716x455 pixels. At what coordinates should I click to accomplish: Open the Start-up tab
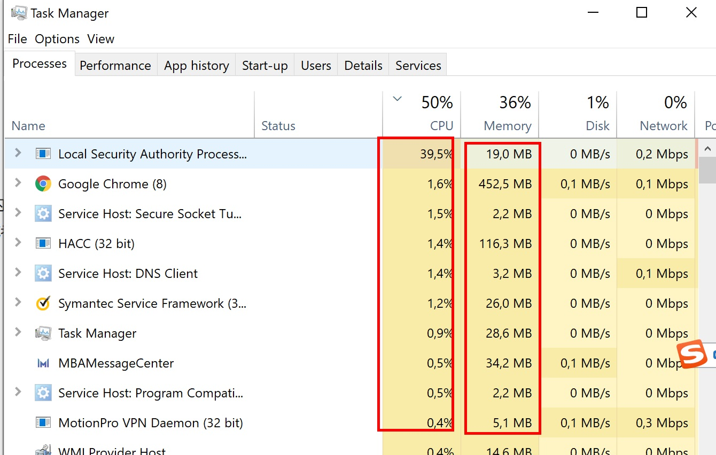point(264,66)
